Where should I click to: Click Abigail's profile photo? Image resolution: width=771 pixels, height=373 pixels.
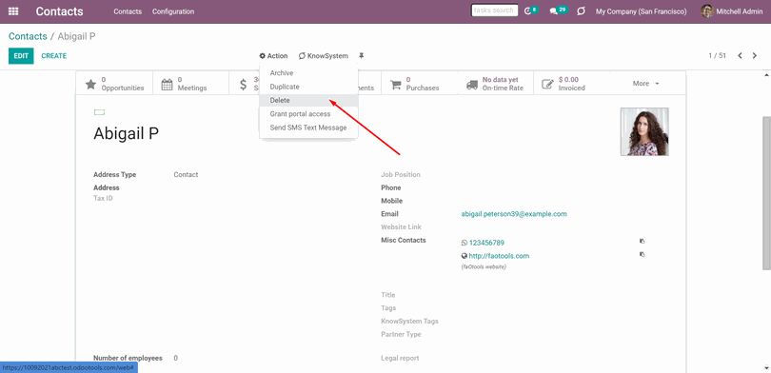pos(644,131)
